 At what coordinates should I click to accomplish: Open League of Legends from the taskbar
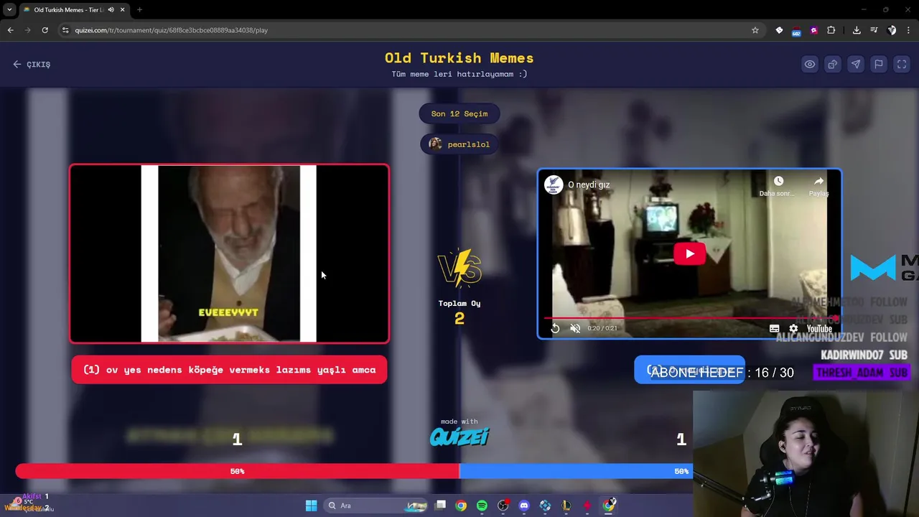(x=566, y=506)
